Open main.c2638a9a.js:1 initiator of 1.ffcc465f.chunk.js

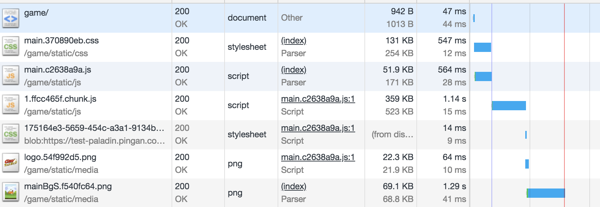[318, 99]
